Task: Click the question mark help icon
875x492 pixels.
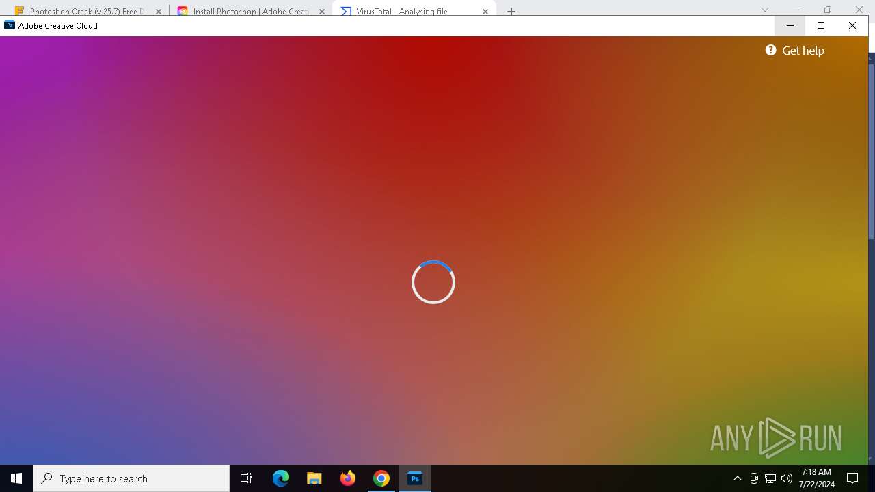Action: (x=770, y=50)
